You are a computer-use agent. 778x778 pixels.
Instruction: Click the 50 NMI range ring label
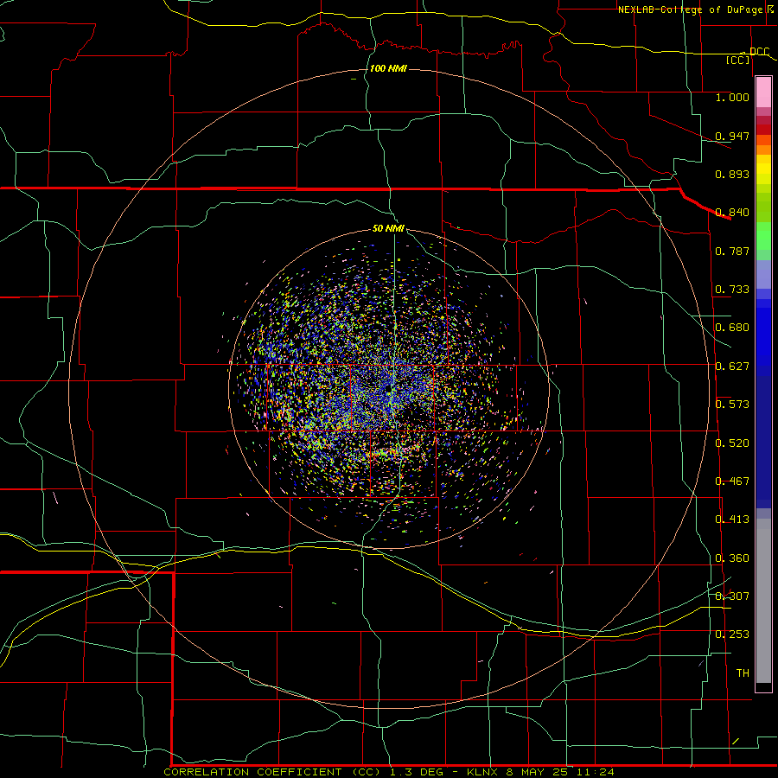click(x=388, y=228)
